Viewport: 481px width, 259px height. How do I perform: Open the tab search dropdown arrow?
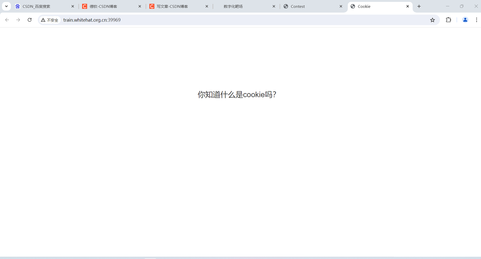coord(6,6)
